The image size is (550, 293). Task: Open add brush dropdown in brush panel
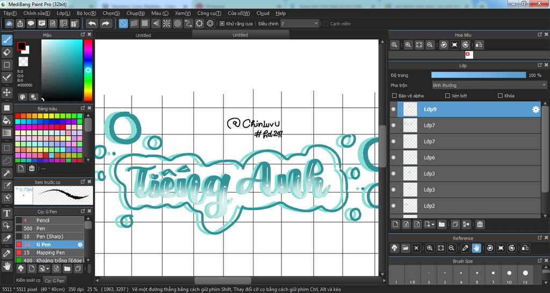pyautogui.click(x=48, y=269)
